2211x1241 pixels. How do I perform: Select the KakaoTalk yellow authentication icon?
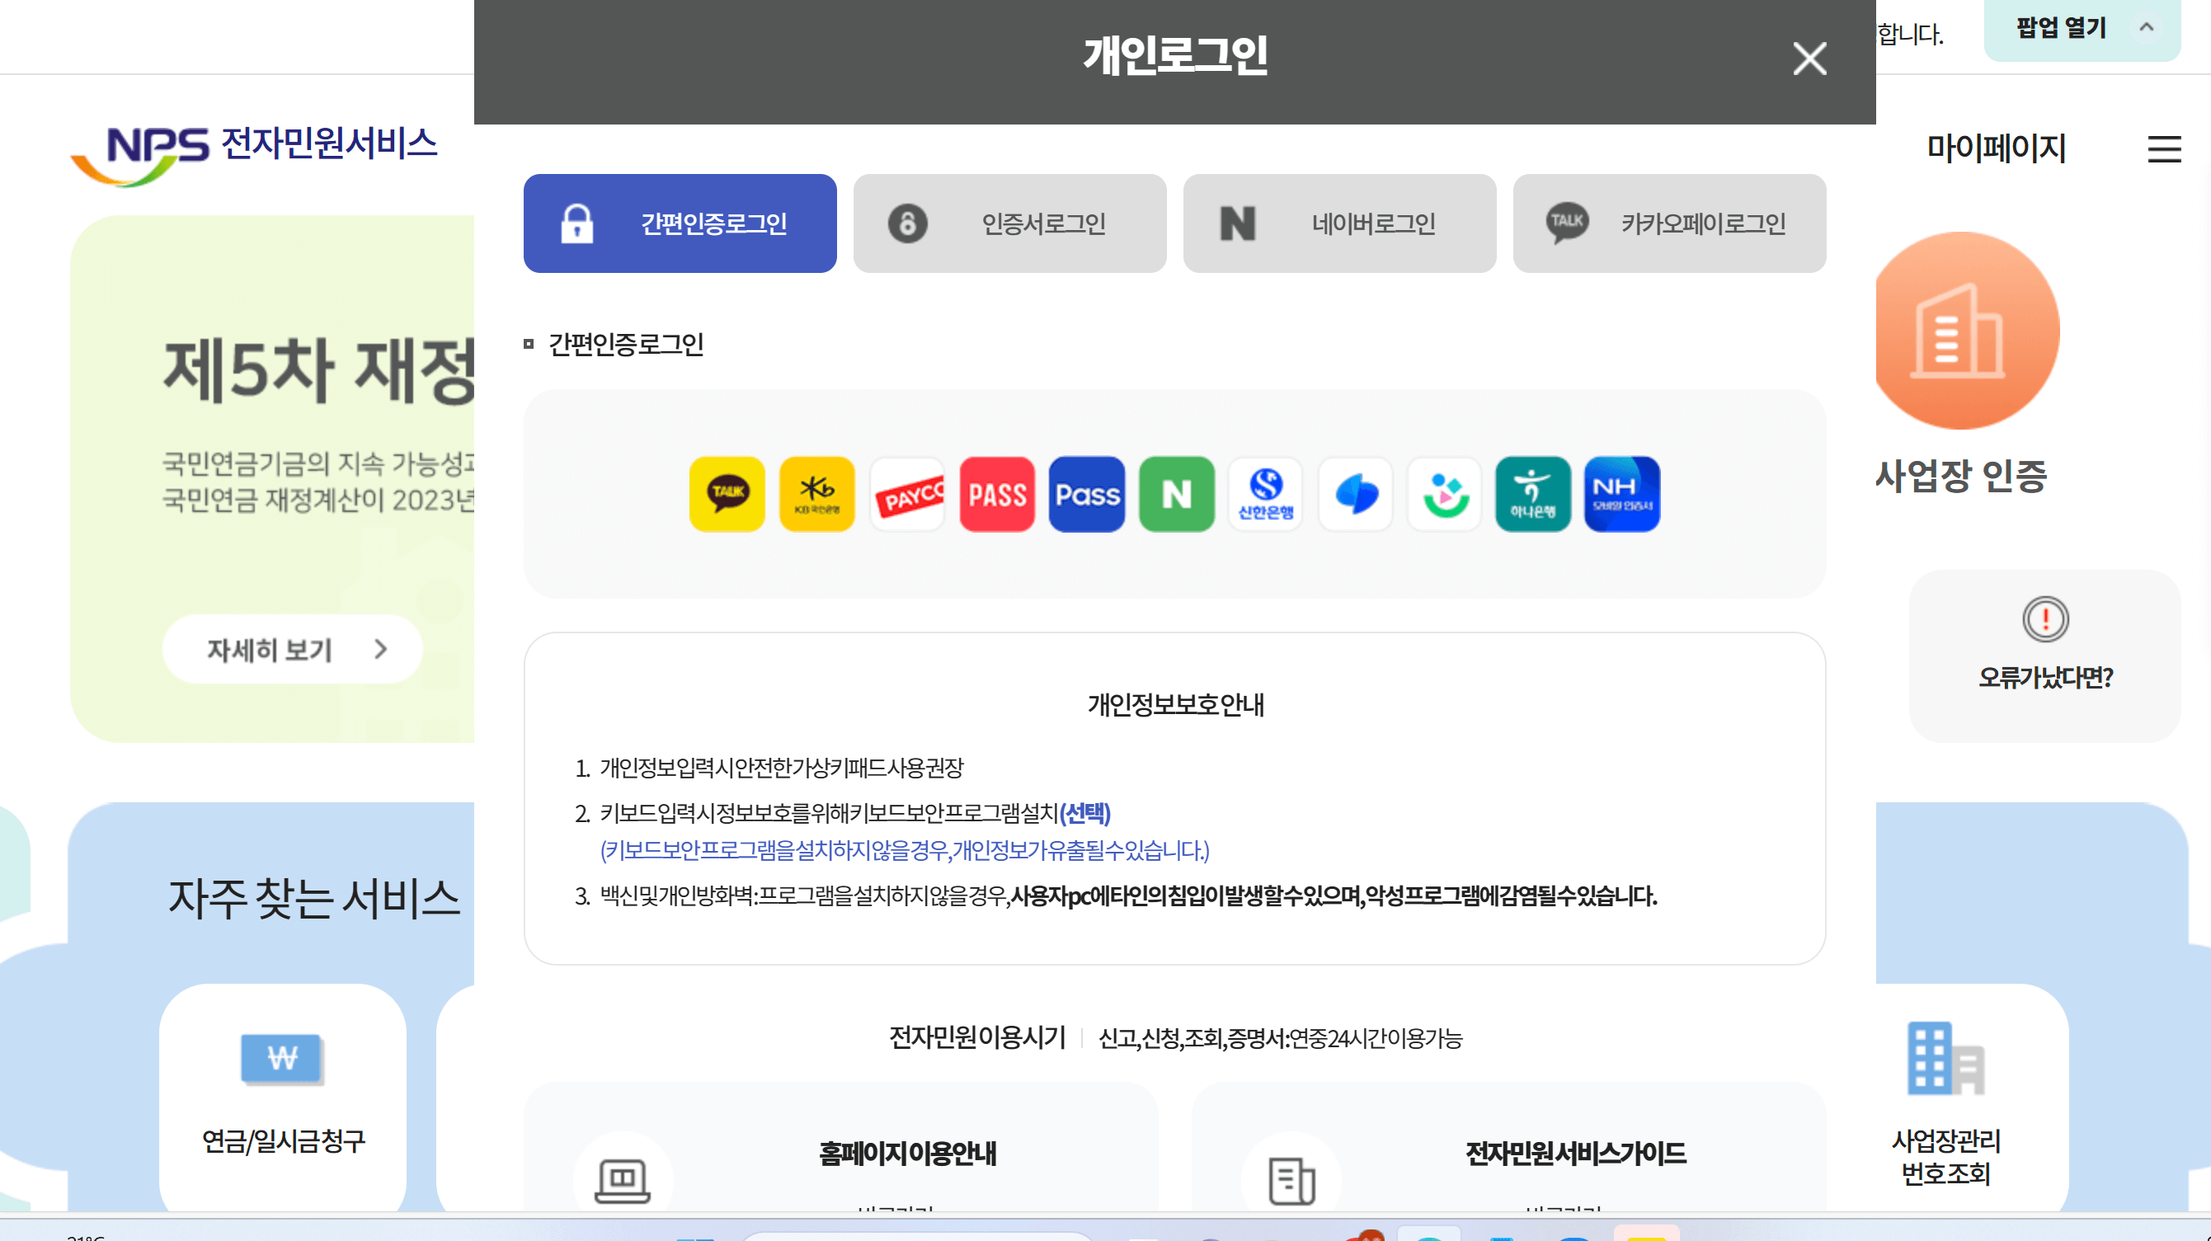pyautogui.click(x=727, y=493)
